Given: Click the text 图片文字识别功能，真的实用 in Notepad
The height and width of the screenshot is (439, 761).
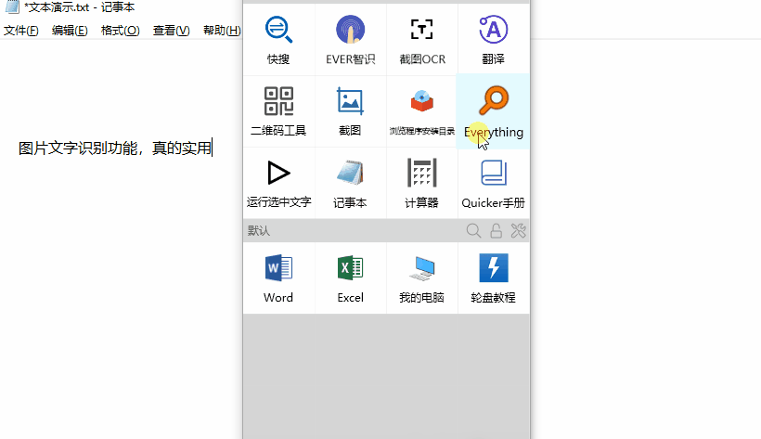Looking at the screenshot, I should (x=115, y=148).
